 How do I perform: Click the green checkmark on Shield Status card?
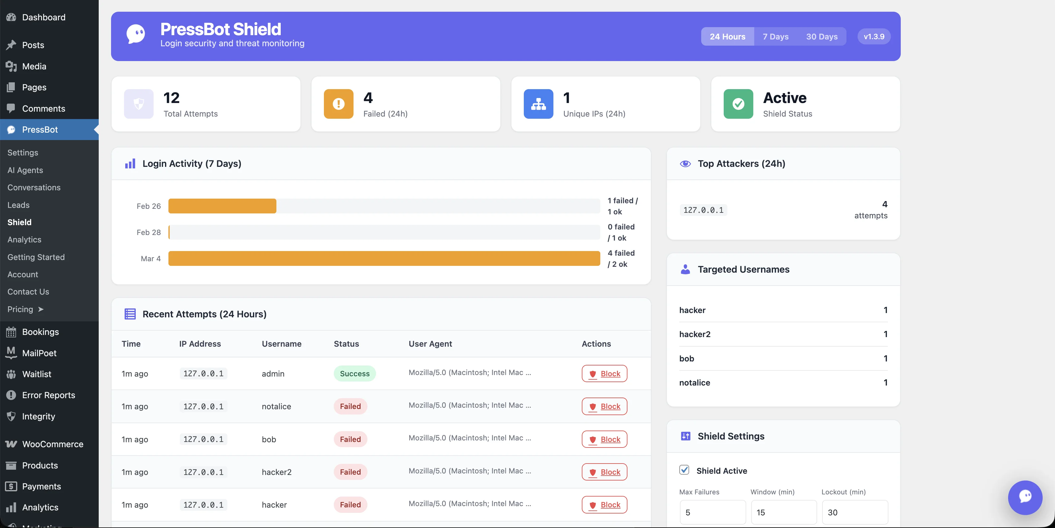738,104
